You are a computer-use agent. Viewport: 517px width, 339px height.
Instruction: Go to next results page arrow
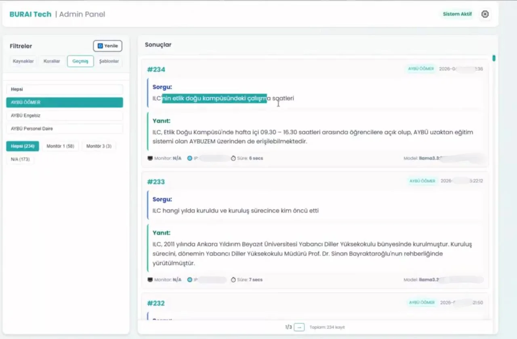[x=299, y=327]
